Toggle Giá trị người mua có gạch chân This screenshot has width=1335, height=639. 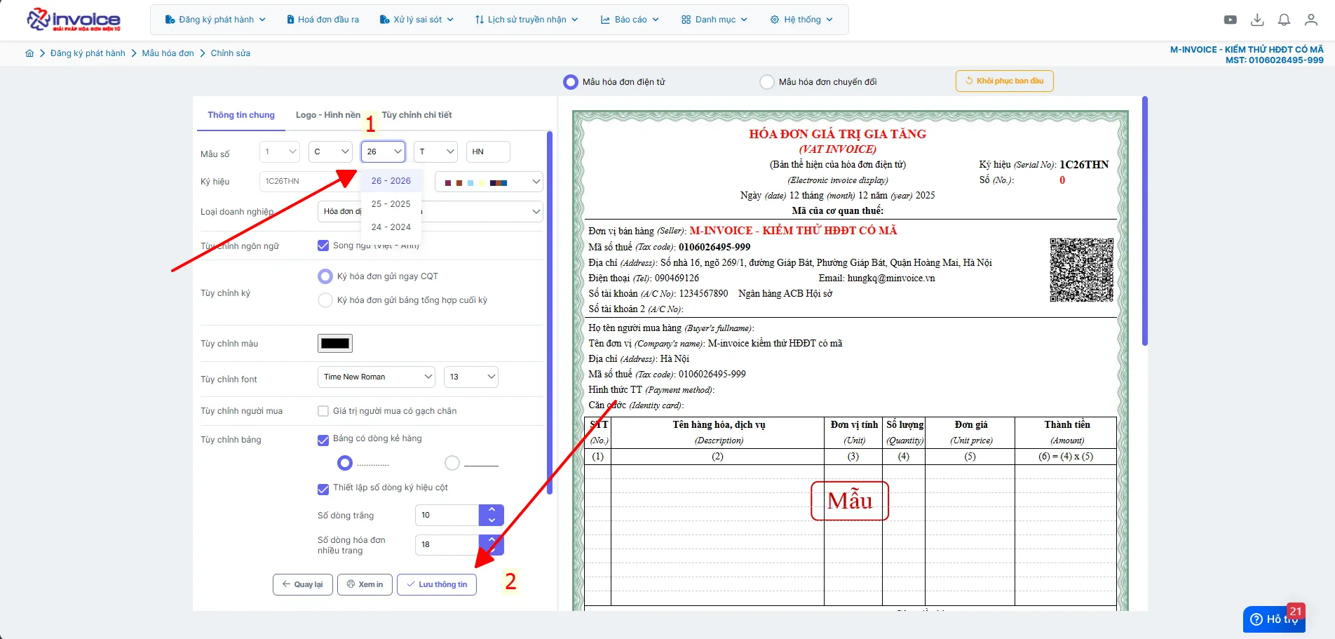tap(323, 411)
